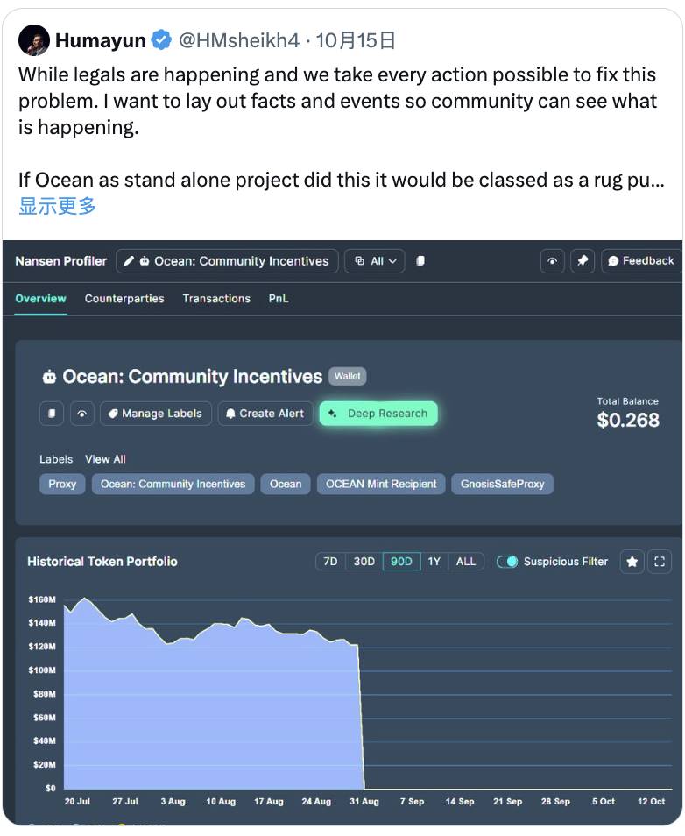The width and height of the screenshot is (685, 836).
Task: Click the blue verified badge
Action: [x=161, y=40]
